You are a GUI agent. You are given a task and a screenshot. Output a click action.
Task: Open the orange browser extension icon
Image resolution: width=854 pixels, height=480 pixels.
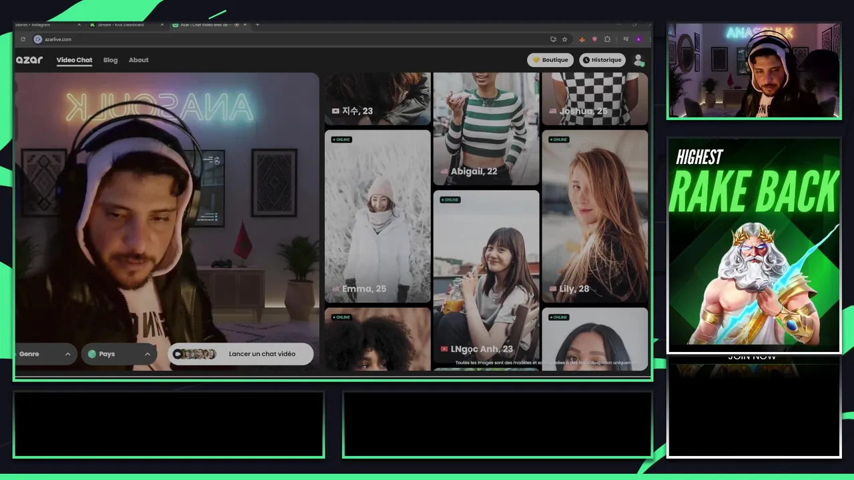[x=583, y=39]
